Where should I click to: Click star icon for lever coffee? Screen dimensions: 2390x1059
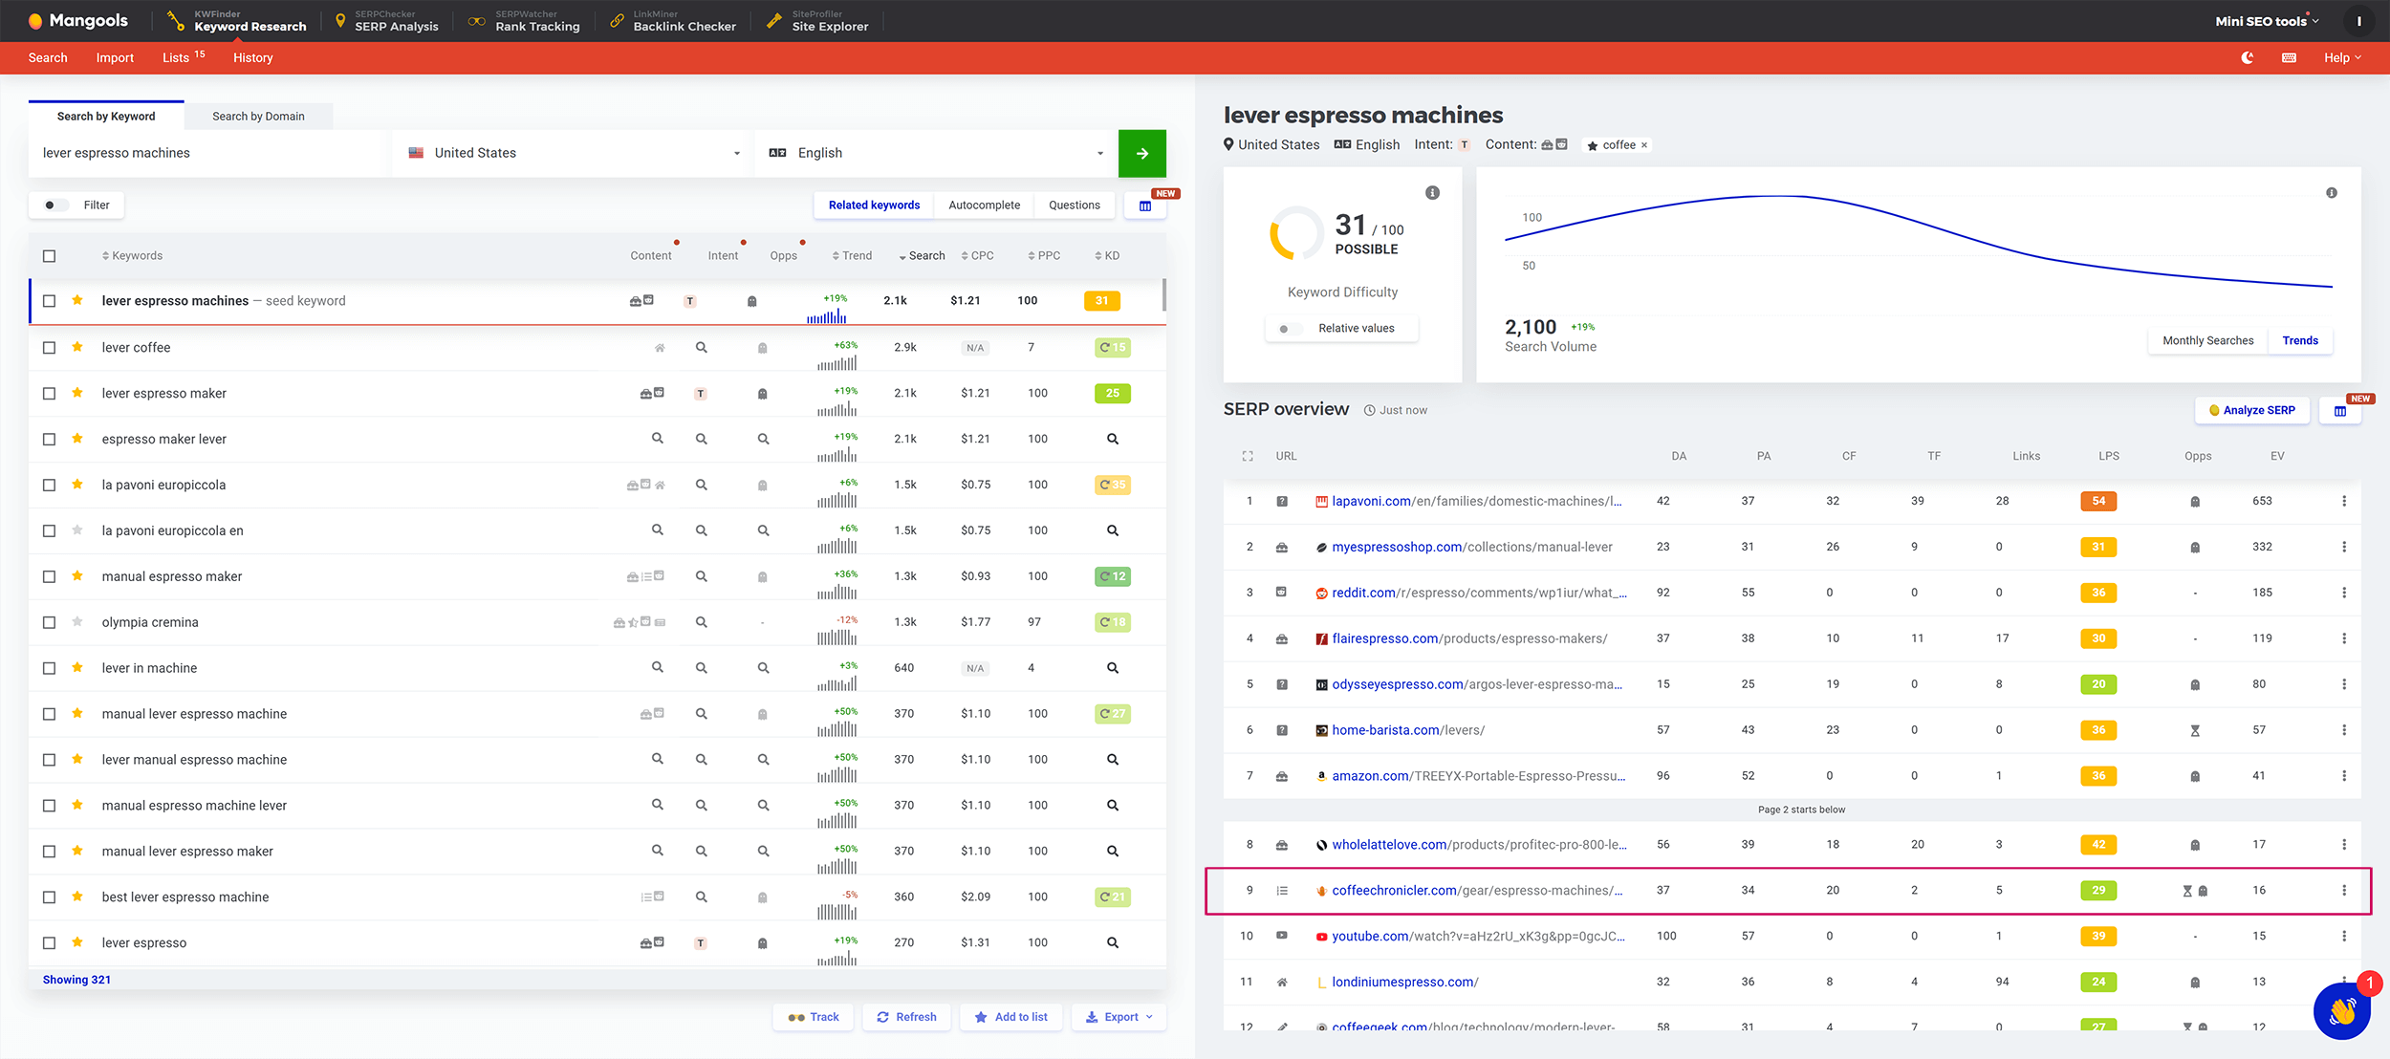[x=77, y=347]
